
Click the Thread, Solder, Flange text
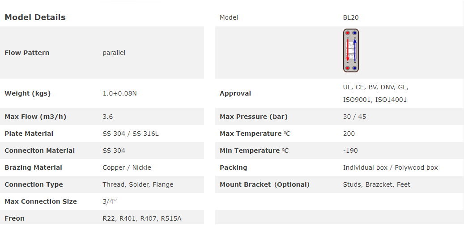pos(138,184)
